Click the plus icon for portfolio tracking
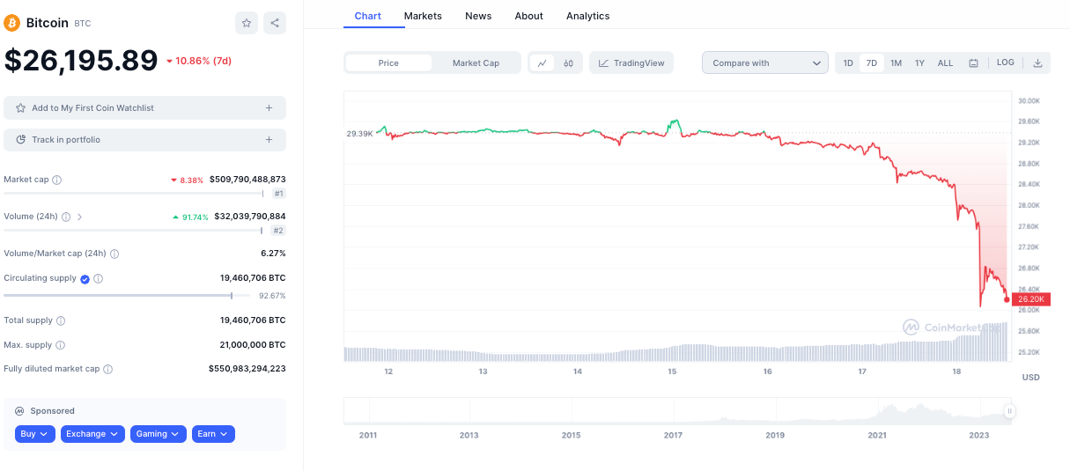Image resolution: width=1070 pixels, height=471 pixels. [269, 139]
